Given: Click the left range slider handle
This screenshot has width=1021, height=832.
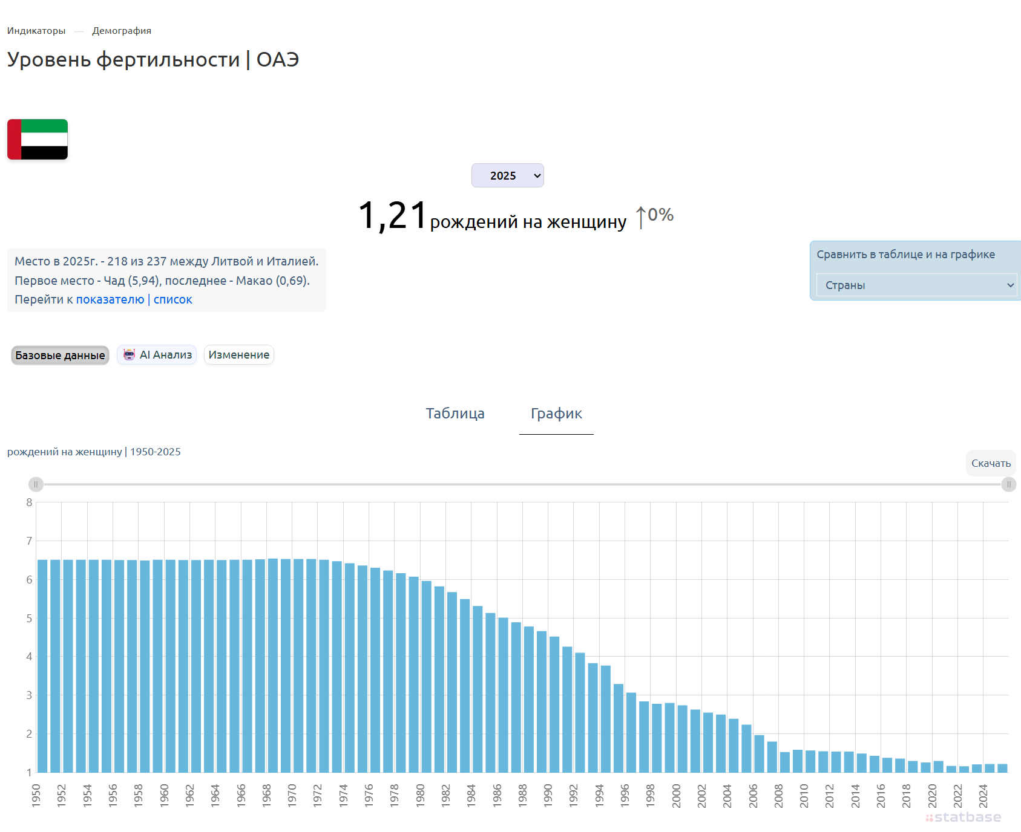Looking at the screenshot, I should pos(36,484).
